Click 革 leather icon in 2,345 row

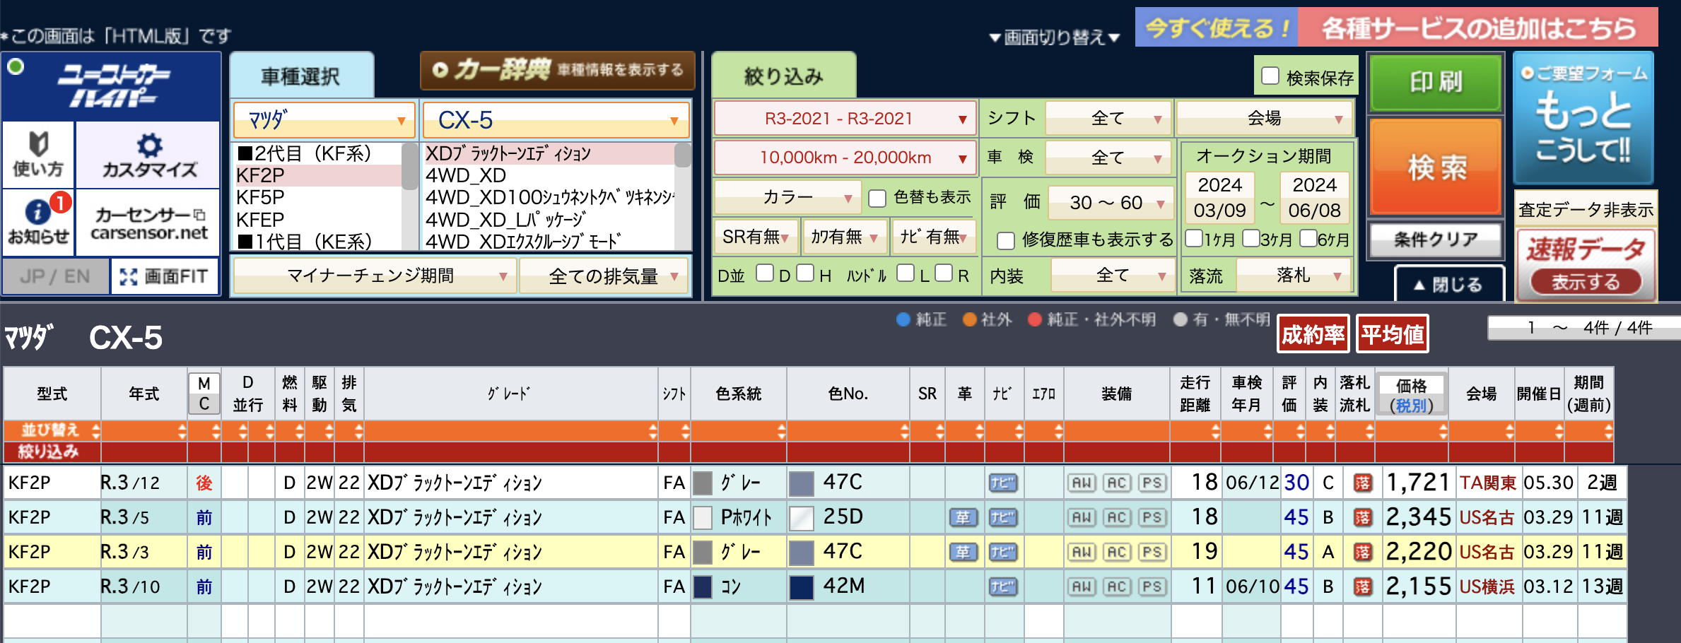coord(963,517)
